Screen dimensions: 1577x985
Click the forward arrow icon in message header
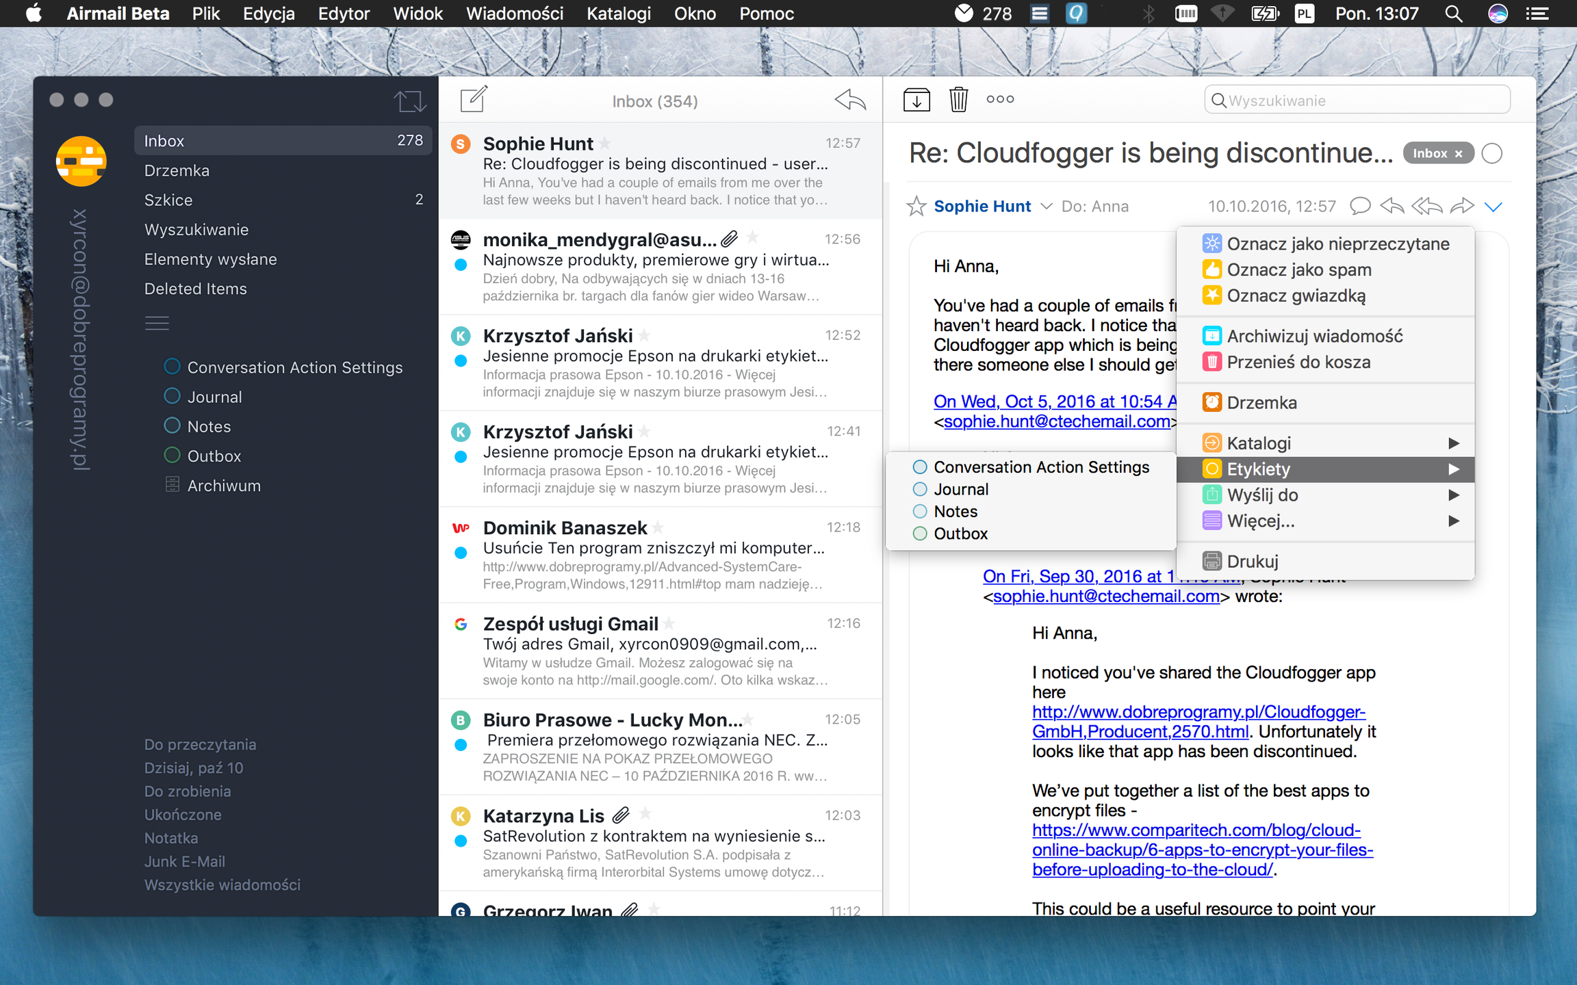1461,206
